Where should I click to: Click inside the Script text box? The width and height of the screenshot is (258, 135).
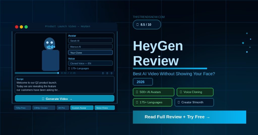pos(64,85)
